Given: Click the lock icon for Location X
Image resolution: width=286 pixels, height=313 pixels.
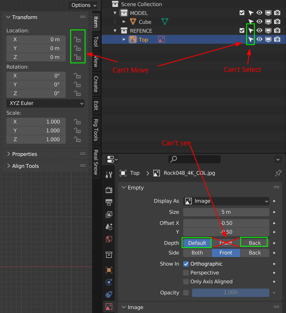Looking at the screenshot, I should [x=77, y=40].
